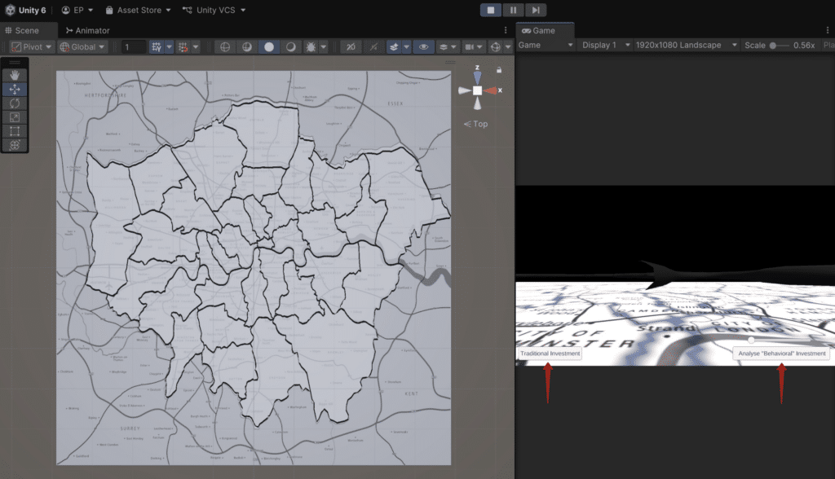Toggle scene visibility eye icon
835x479 pixels.
(422, 47)
